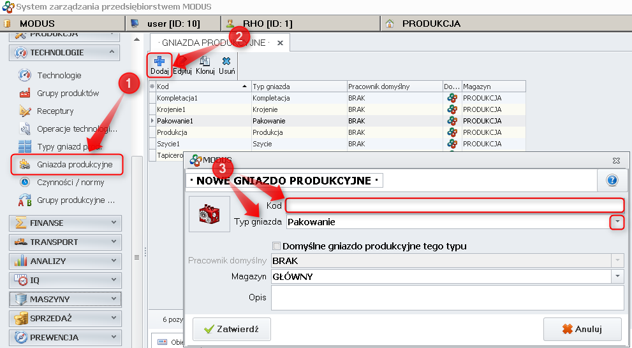Screen dimensions: 632x348
Task: Click the PRODUKCJA home icon in header
Action: (390, 24)
